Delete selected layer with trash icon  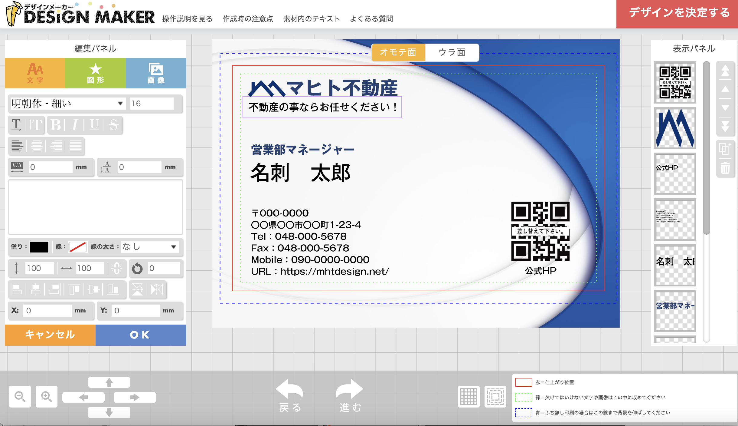725,168
